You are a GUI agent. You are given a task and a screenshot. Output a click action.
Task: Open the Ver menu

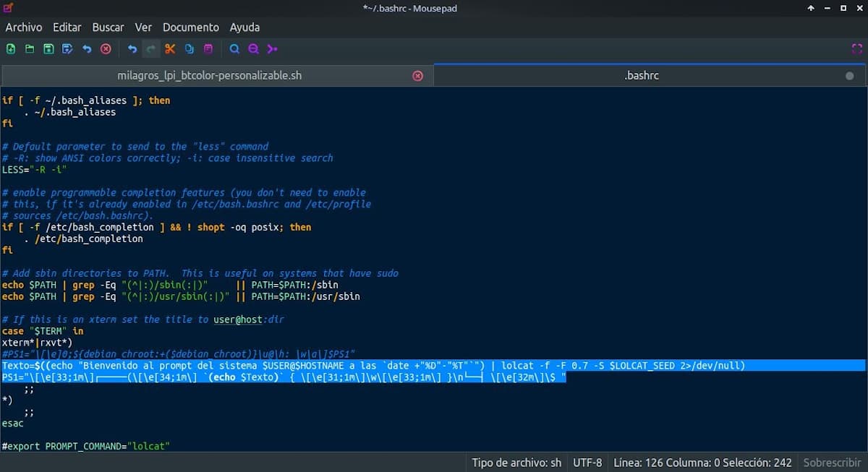tap(143, 27)
